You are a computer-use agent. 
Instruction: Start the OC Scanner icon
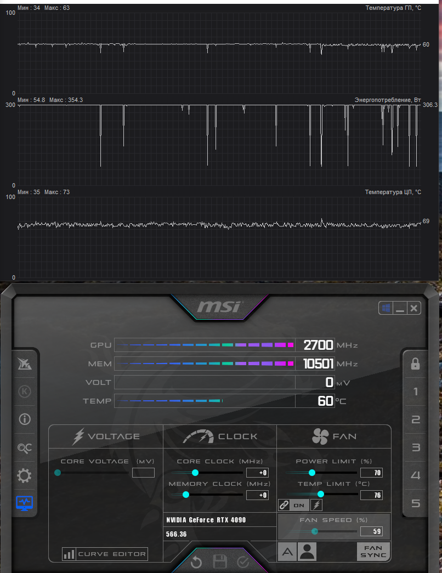click(25, 447)
